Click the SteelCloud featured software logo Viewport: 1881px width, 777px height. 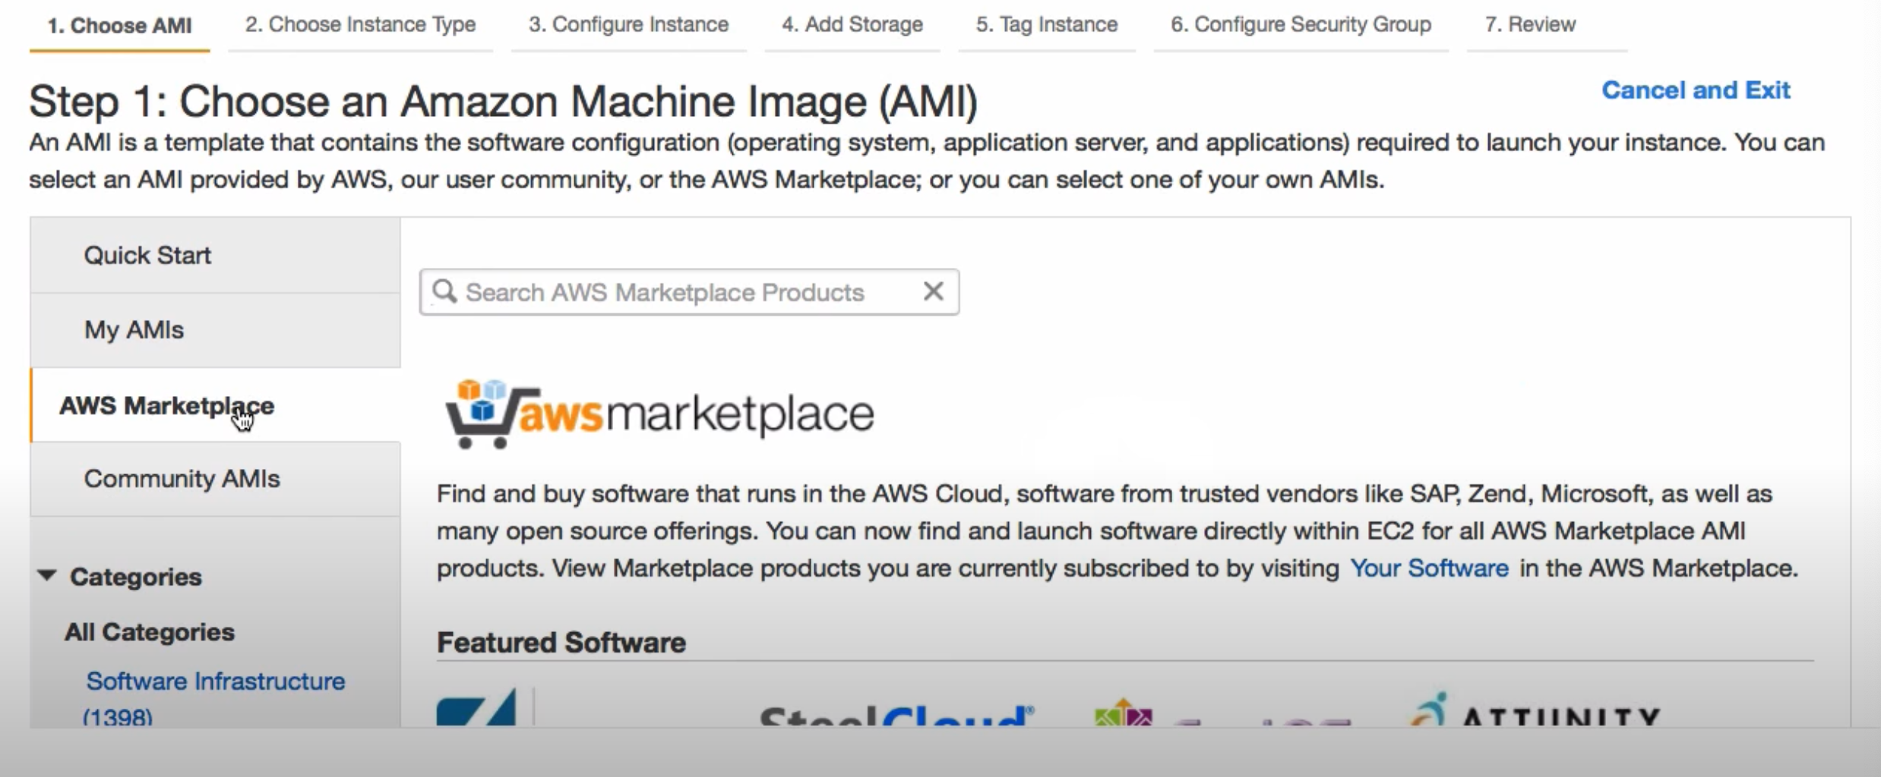[x=896, y=716]
